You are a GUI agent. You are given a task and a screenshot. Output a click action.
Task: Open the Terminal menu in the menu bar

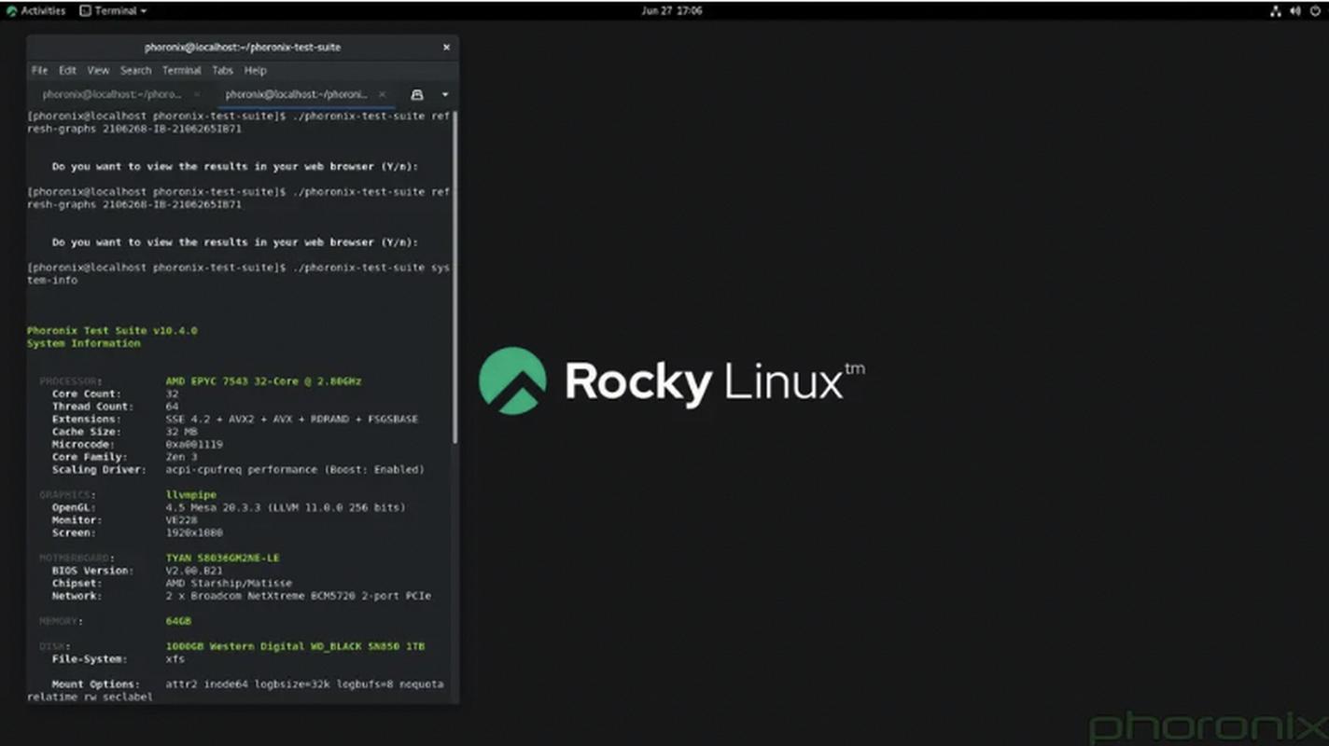click(181, 70)
